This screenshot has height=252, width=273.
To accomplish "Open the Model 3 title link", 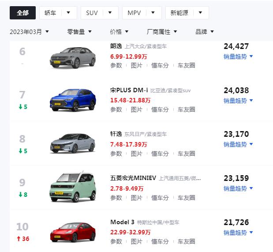I will (122, 222).
